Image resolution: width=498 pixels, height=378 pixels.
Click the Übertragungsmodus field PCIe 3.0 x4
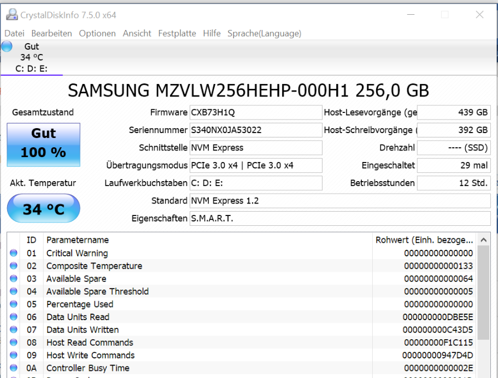point(256,165)
